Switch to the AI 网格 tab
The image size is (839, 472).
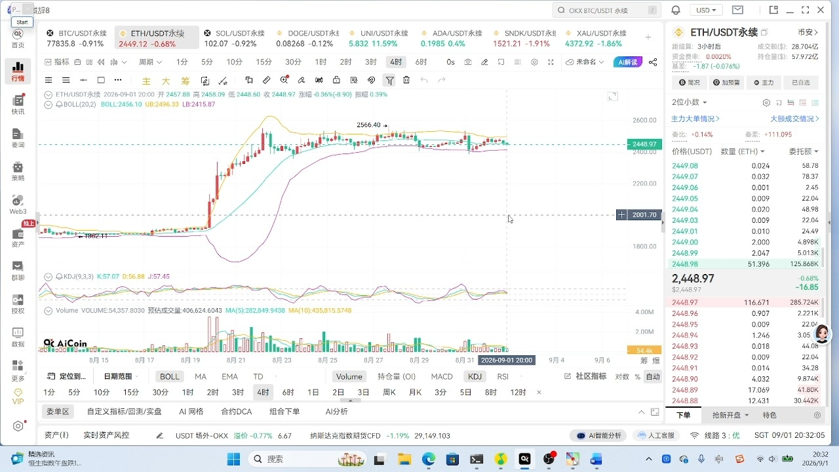click(x=191, y=412)
